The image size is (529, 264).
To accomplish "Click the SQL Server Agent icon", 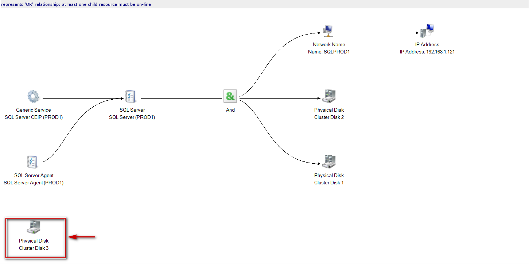I will click(x=33, y=162).
